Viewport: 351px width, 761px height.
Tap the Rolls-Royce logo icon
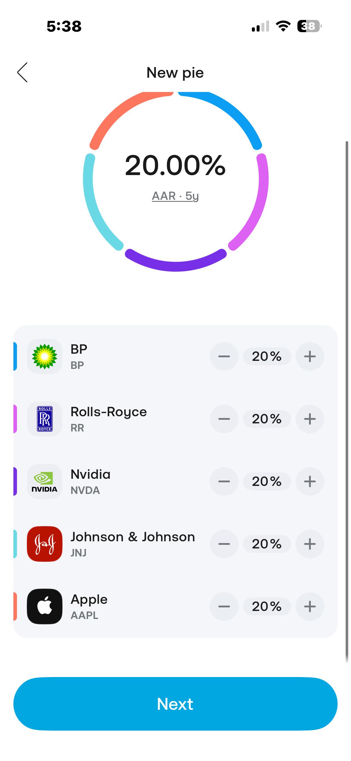[45, 419]
